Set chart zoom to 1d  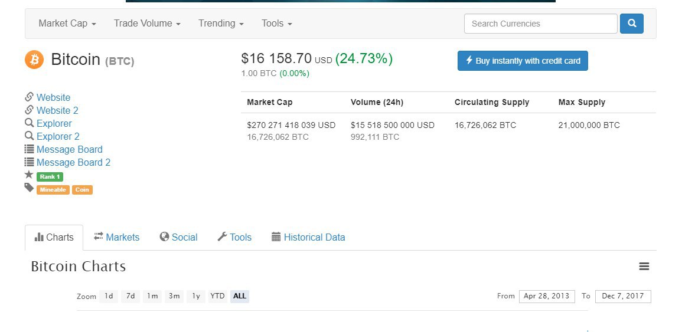[109, 297]
